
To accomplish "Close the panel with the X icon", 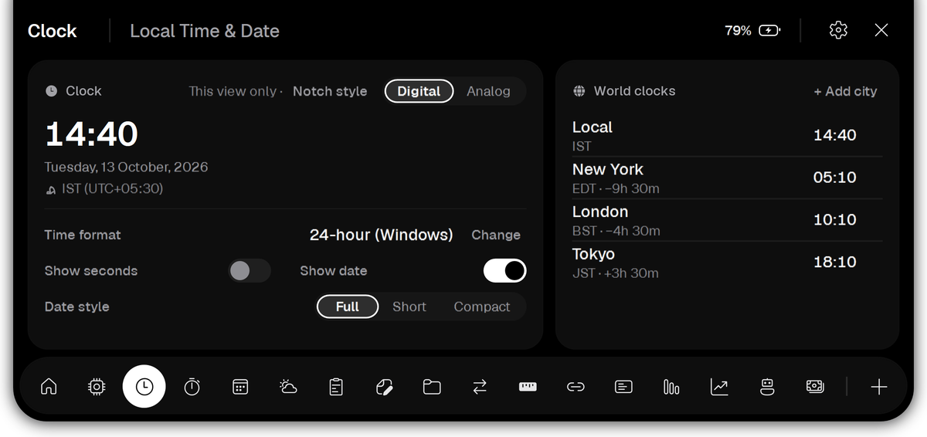I will [881, 30].
